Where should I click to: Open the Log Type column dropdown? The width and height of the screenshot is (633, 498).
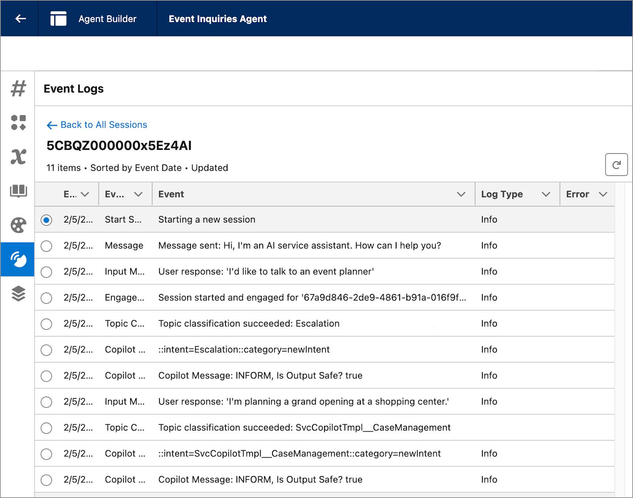tap(546, 194)
